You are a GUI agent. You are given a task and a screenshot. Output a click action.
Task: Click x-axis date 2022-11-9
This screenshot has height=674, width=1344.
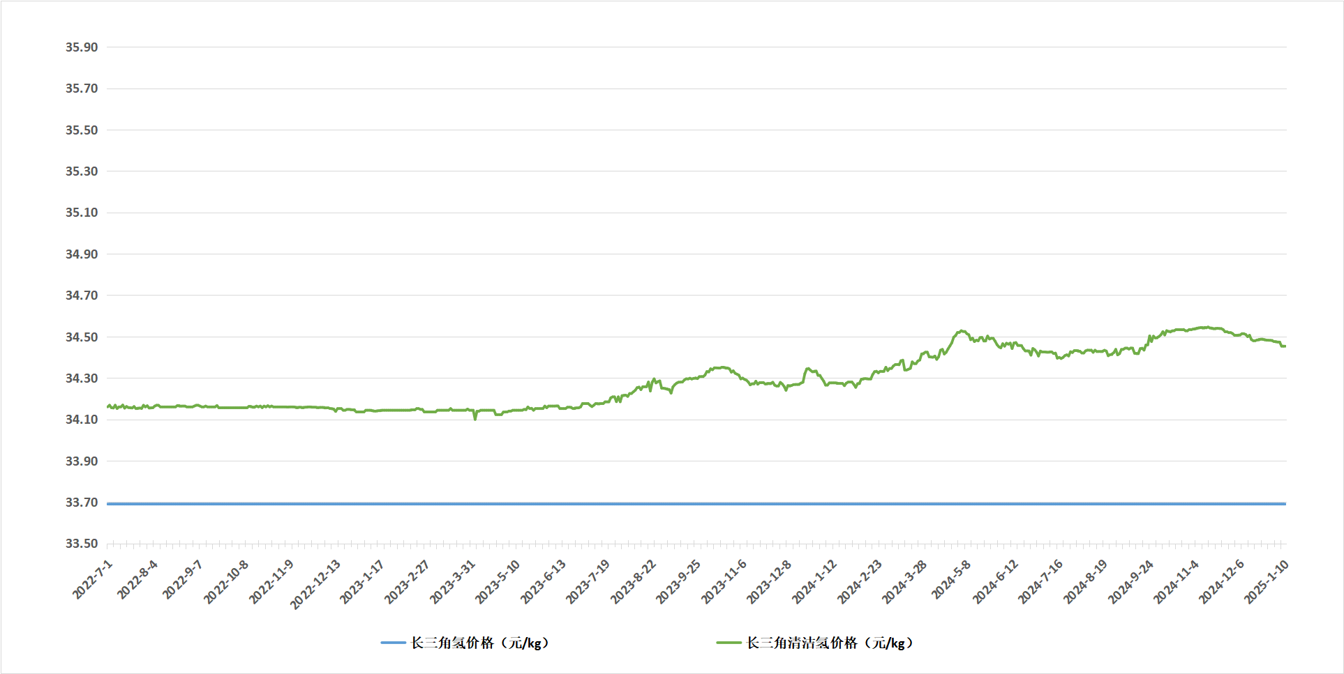pos(271,582)
